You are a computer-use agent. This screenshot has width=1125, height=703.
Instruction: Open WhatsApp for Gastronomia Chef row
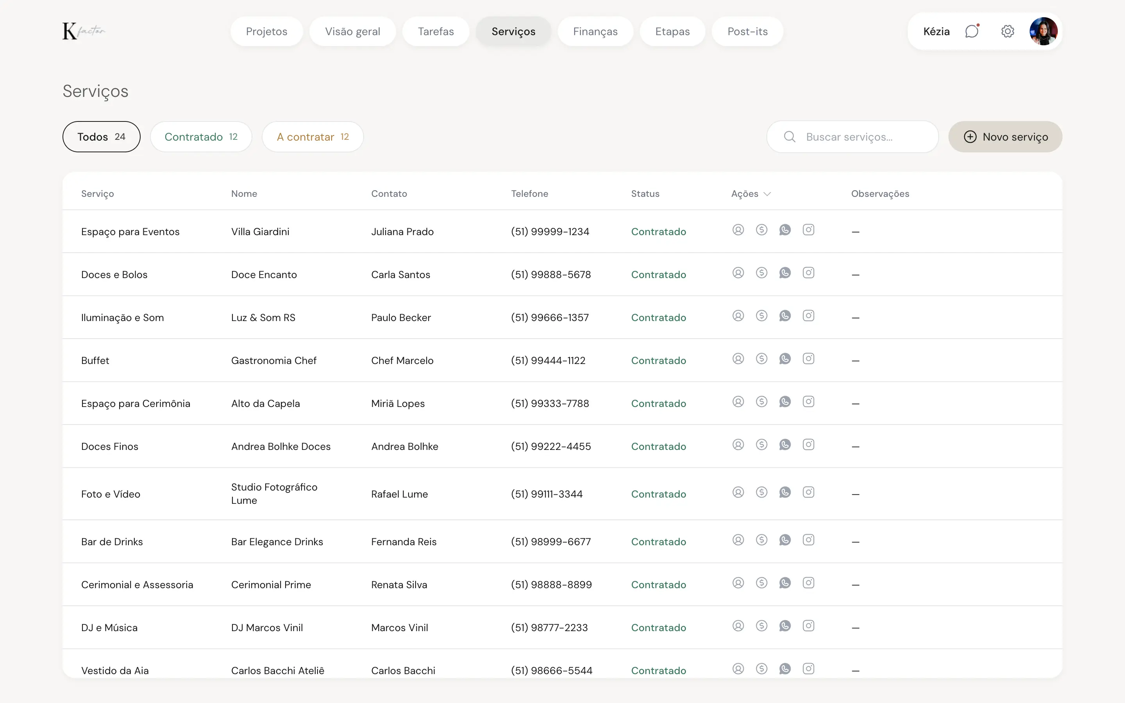pos(785,359)
